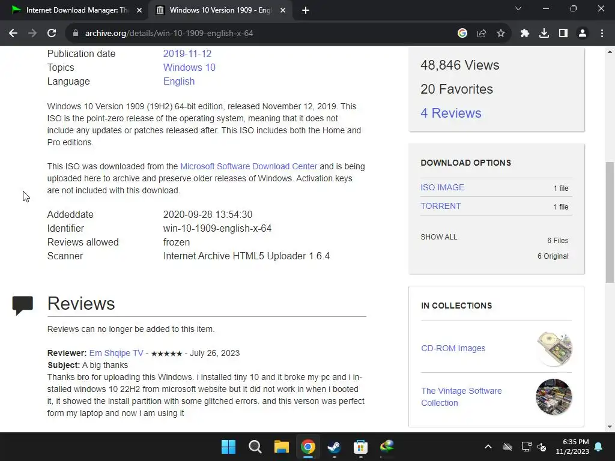Click the English language link
Image resolution: width=615 pixels, height=461 pixels.
point(179,81)
